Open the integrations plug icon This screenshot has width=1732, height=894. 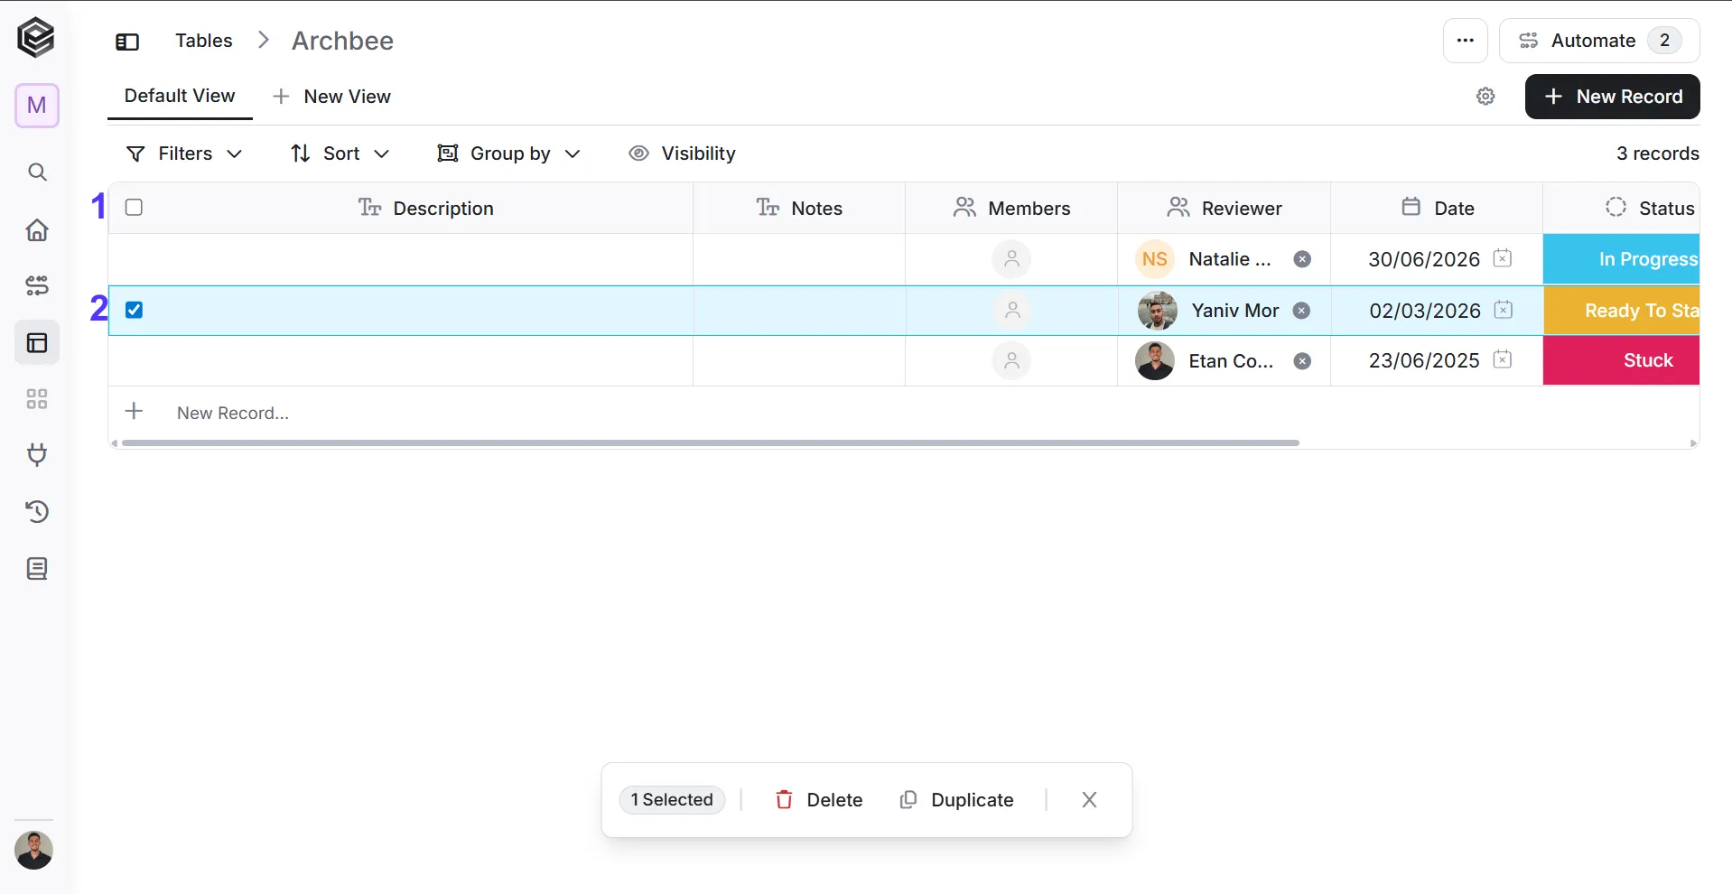(x=37, y=454)
